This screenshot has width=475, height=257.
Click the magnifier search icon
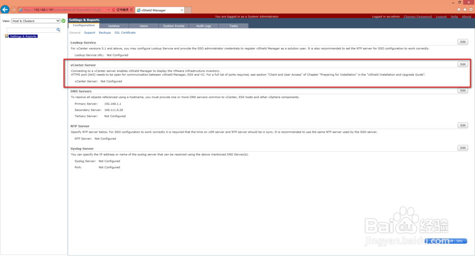58,30
